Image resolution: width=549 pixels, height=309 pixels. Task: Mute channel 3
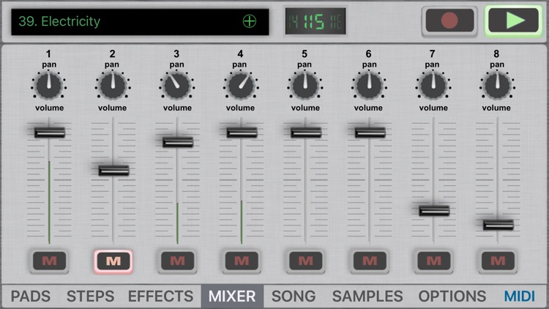(x=178, y=261)
